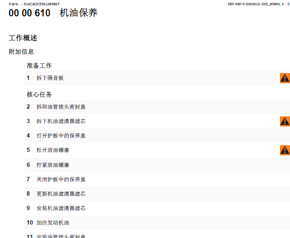Image resolution: width=290 pixels, height=238 pixels.
Task: Open step 3 拆下机油滤清器滤芯
Action: (x=157, y=121)
